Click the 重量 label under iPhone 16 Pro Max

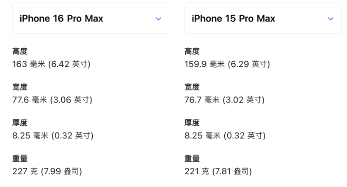coord(20,159)
